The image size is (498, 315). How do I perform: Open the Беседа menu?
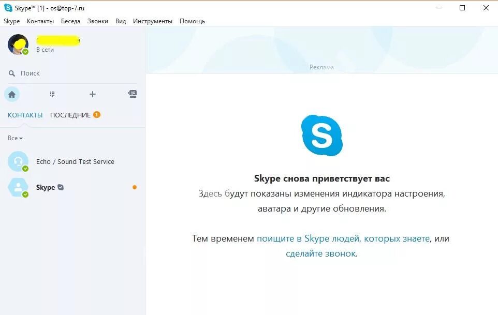click(x=70, y=21)
